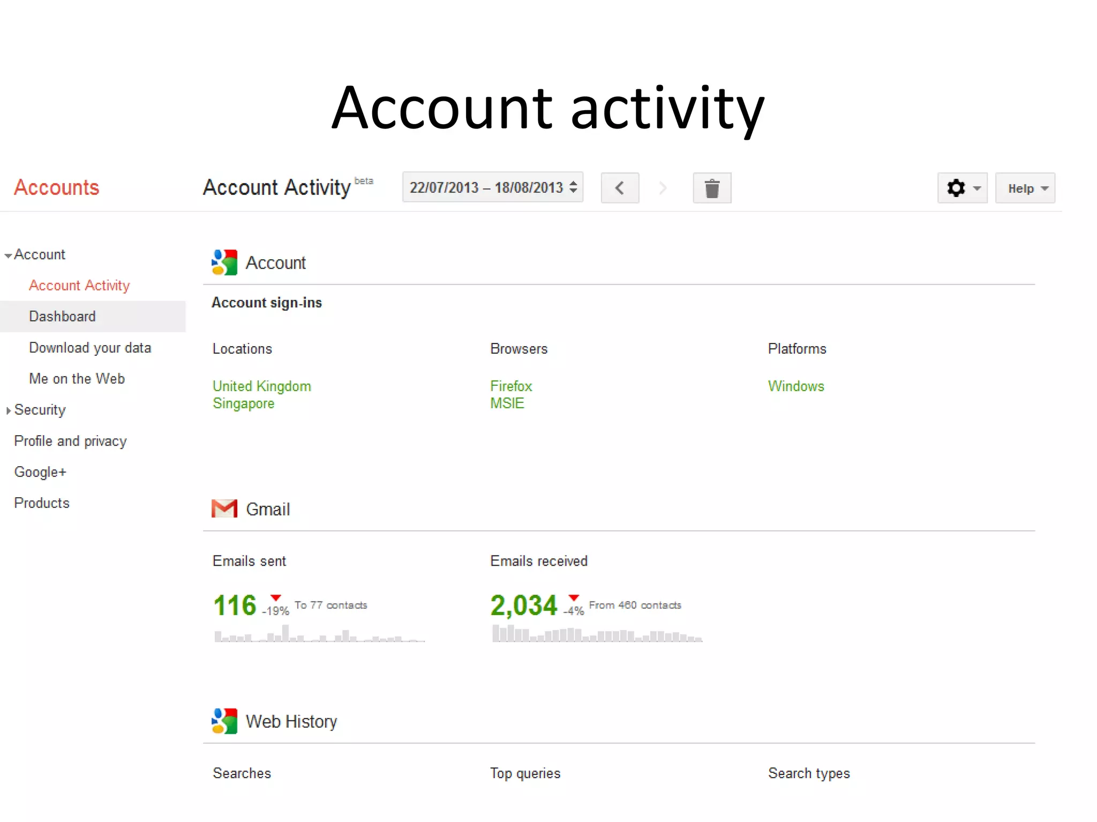Click the Emails sent label
The image size is (1097, 822).
point(250,561)
